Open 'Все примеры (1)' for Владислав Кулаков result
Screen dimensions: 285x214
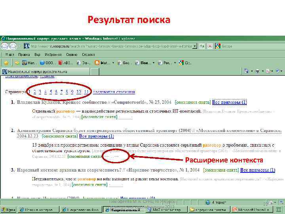[229, 102]
